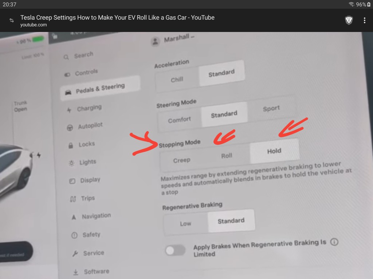Screen dimensions: 373x279
Task: Open Brave Shields lion icon
Action: (x=349, y=20)
